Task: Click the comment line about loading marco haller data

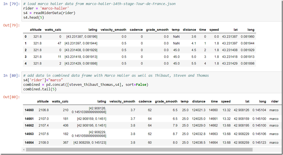Action: tap(99, 4)
